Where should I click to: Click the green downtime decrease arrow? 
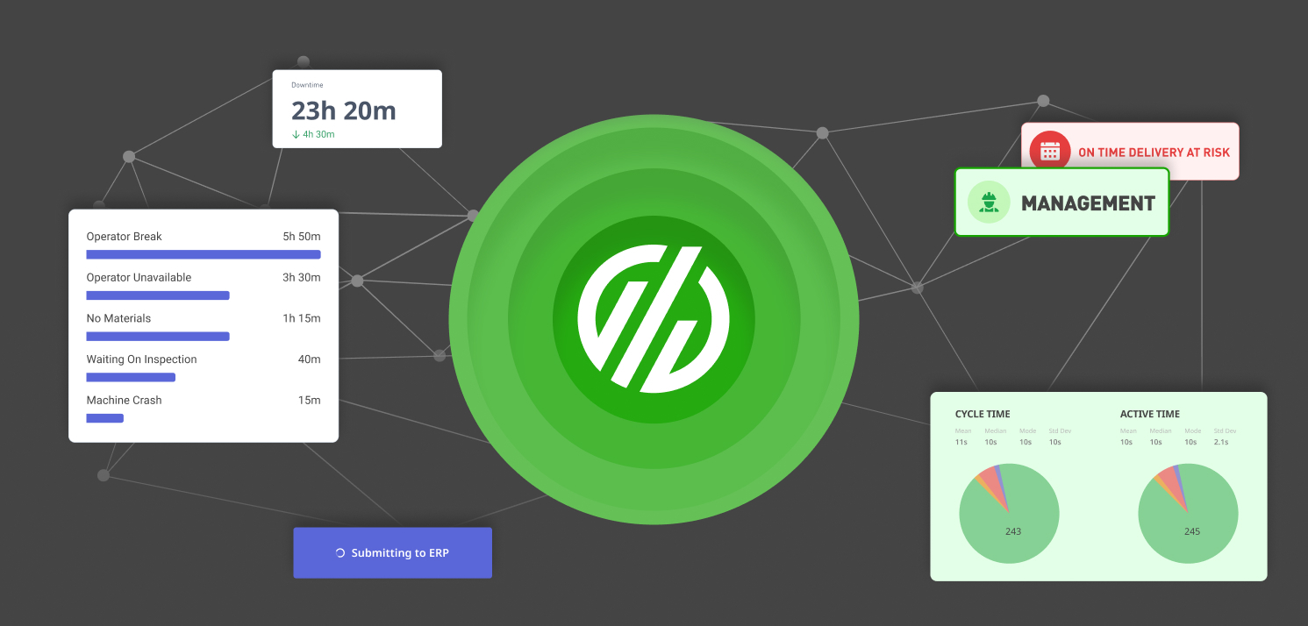click(x=296, y=134)
